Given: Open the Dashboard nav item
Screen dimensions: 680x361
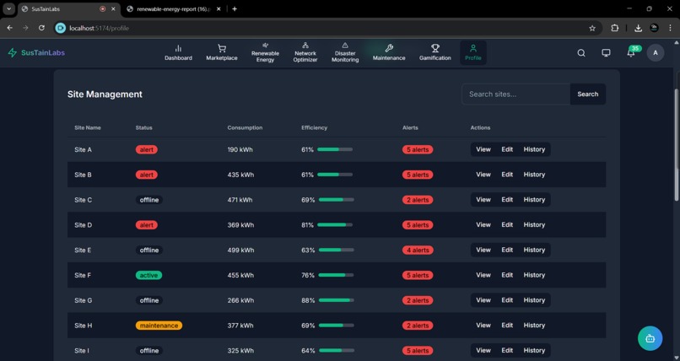Looking at the screenshot, I should pyautogui.click(x=178, y=52).
